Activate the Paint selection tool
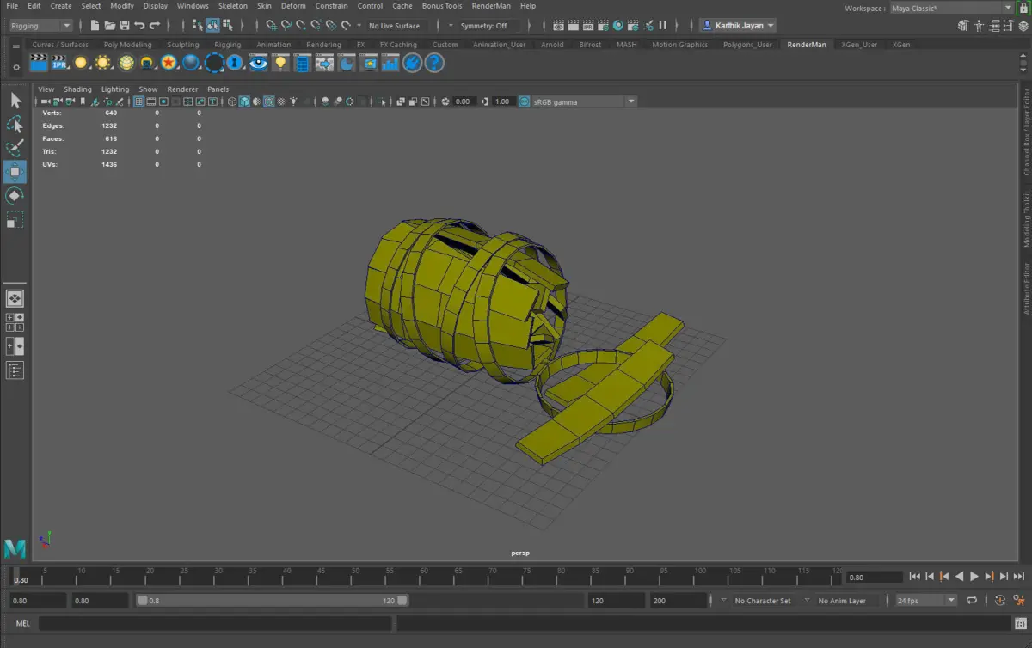 (x=15, y=149)
